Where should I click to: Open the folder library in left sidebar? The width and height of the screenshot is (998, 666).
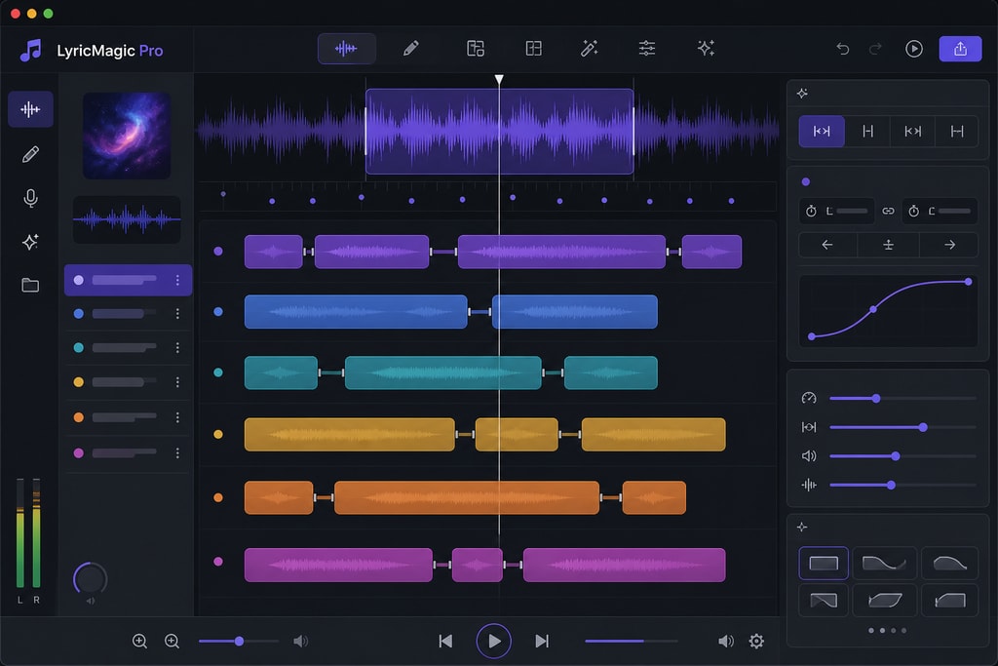click(30, 286)
